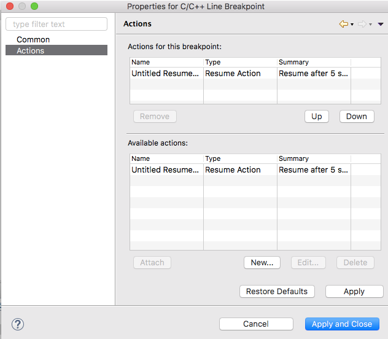Click Cancel to dismiss the dialog
The image size is (388, 339).
(256, 324)
